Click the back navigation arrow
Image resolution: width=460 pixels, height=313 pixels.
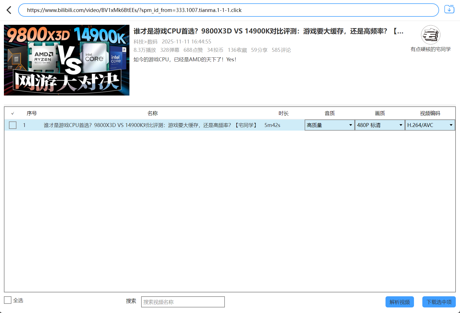(9, 10)
